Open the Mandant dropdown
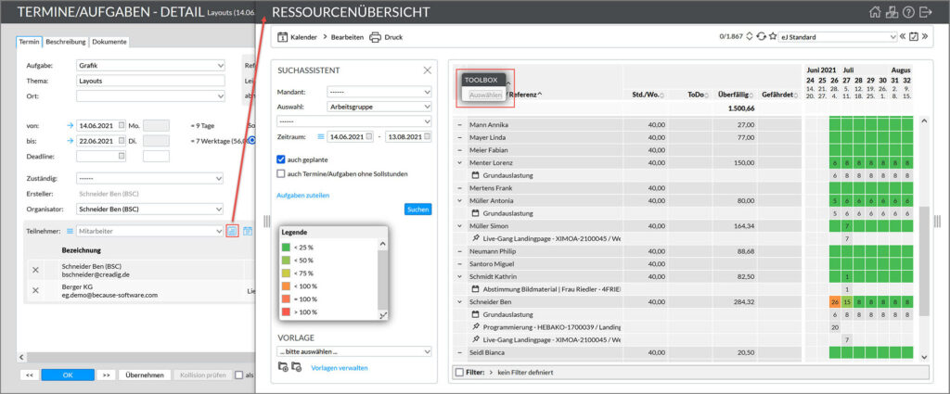This screenshot has height=394, width=950. tap(379, 92)
